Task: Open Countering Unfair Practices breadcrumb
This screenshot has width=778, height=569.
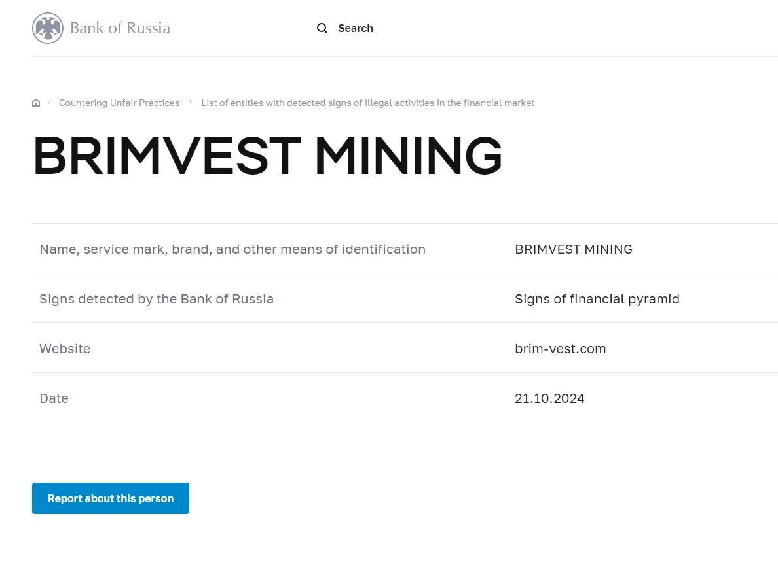Action: click(x=119, y=103)
